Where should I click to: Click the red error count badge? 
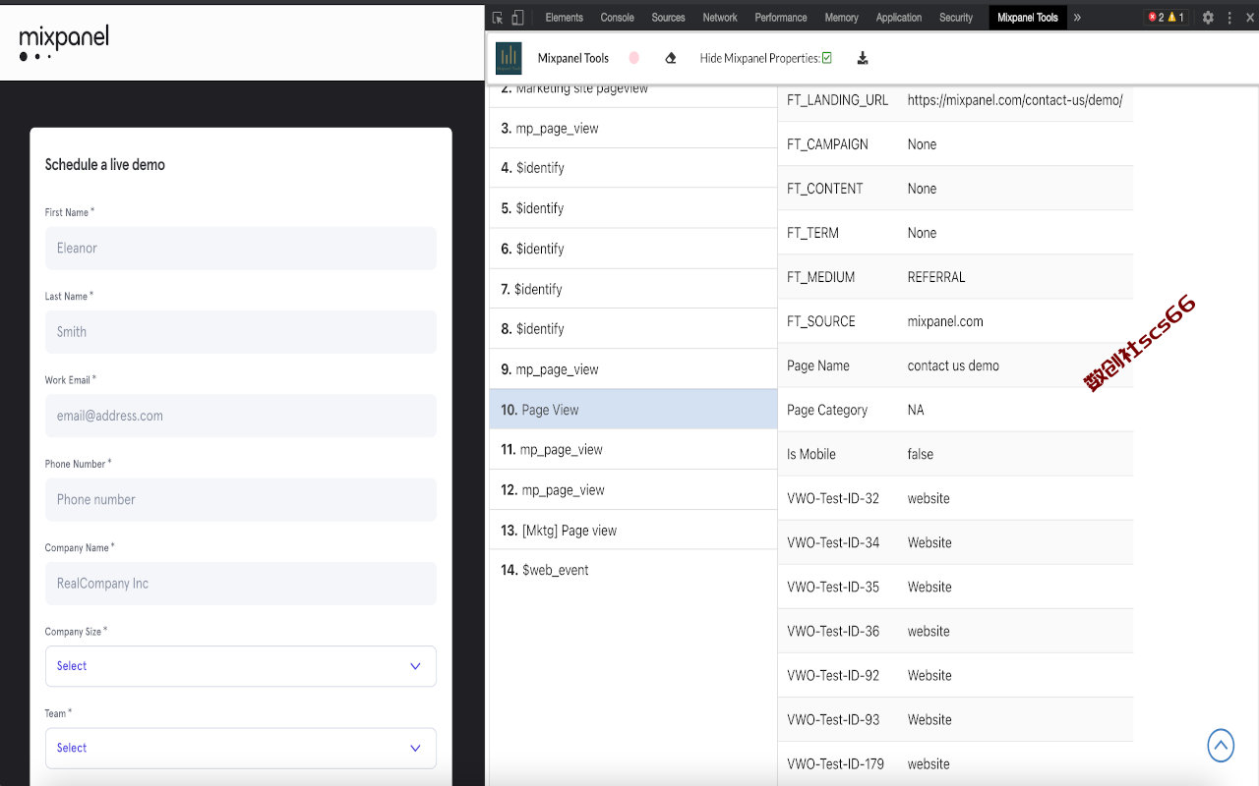1156,18
